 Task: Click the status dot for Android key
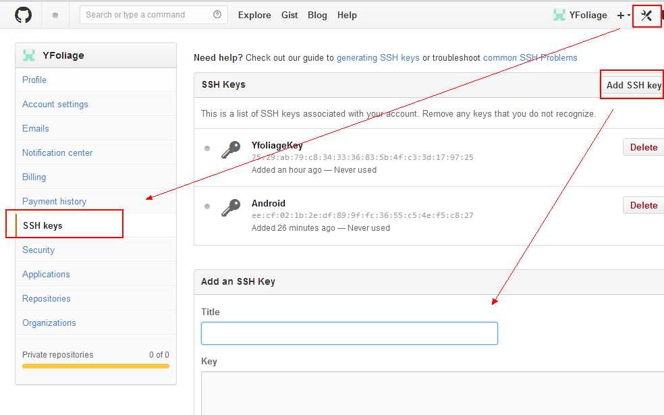click(x=207, y=206)
